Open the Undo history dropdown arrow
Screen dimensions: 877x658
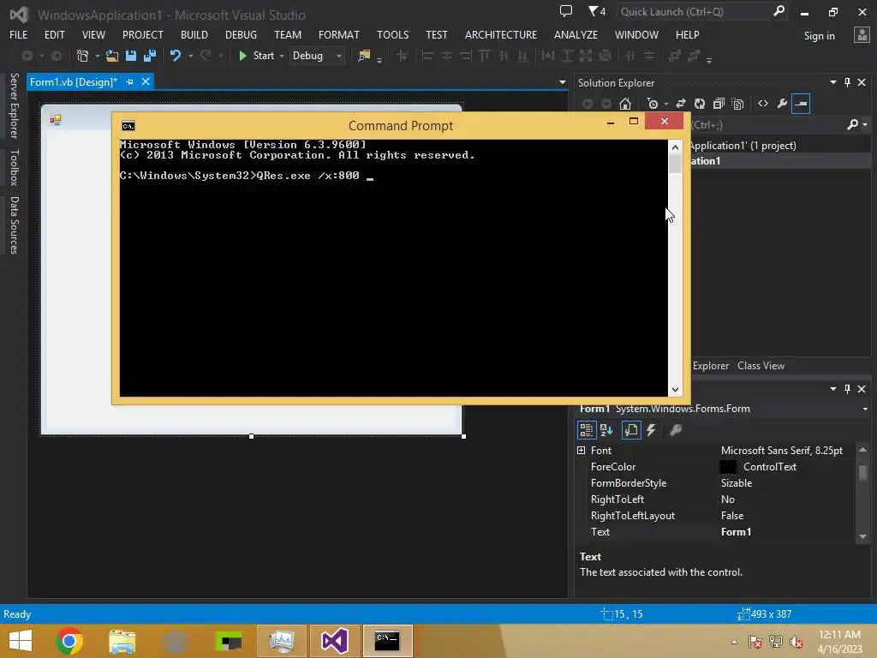[191, 56]
